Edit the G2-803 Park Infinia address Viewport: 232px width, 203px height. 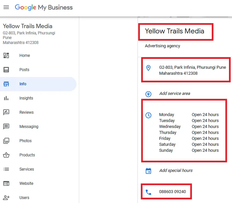click(193, 70)
